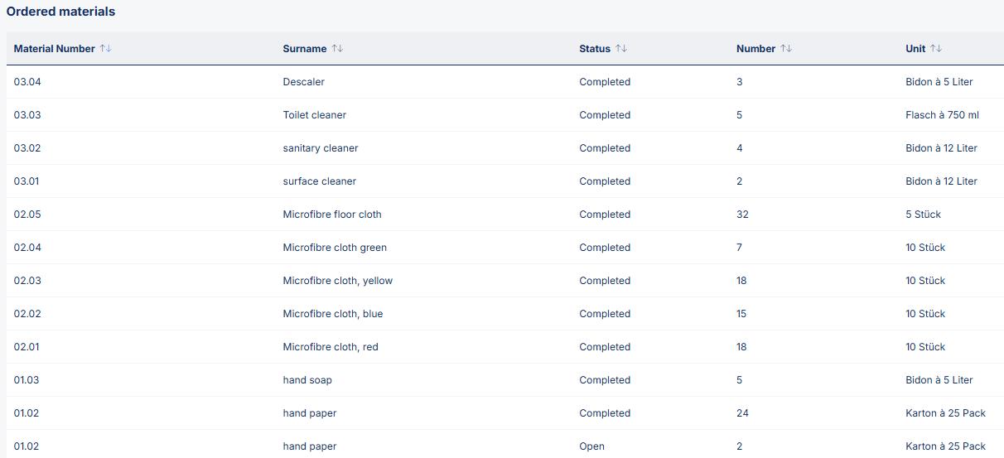
Task: Select the Microfibre floor cloth row
Action: coord(331,215)
